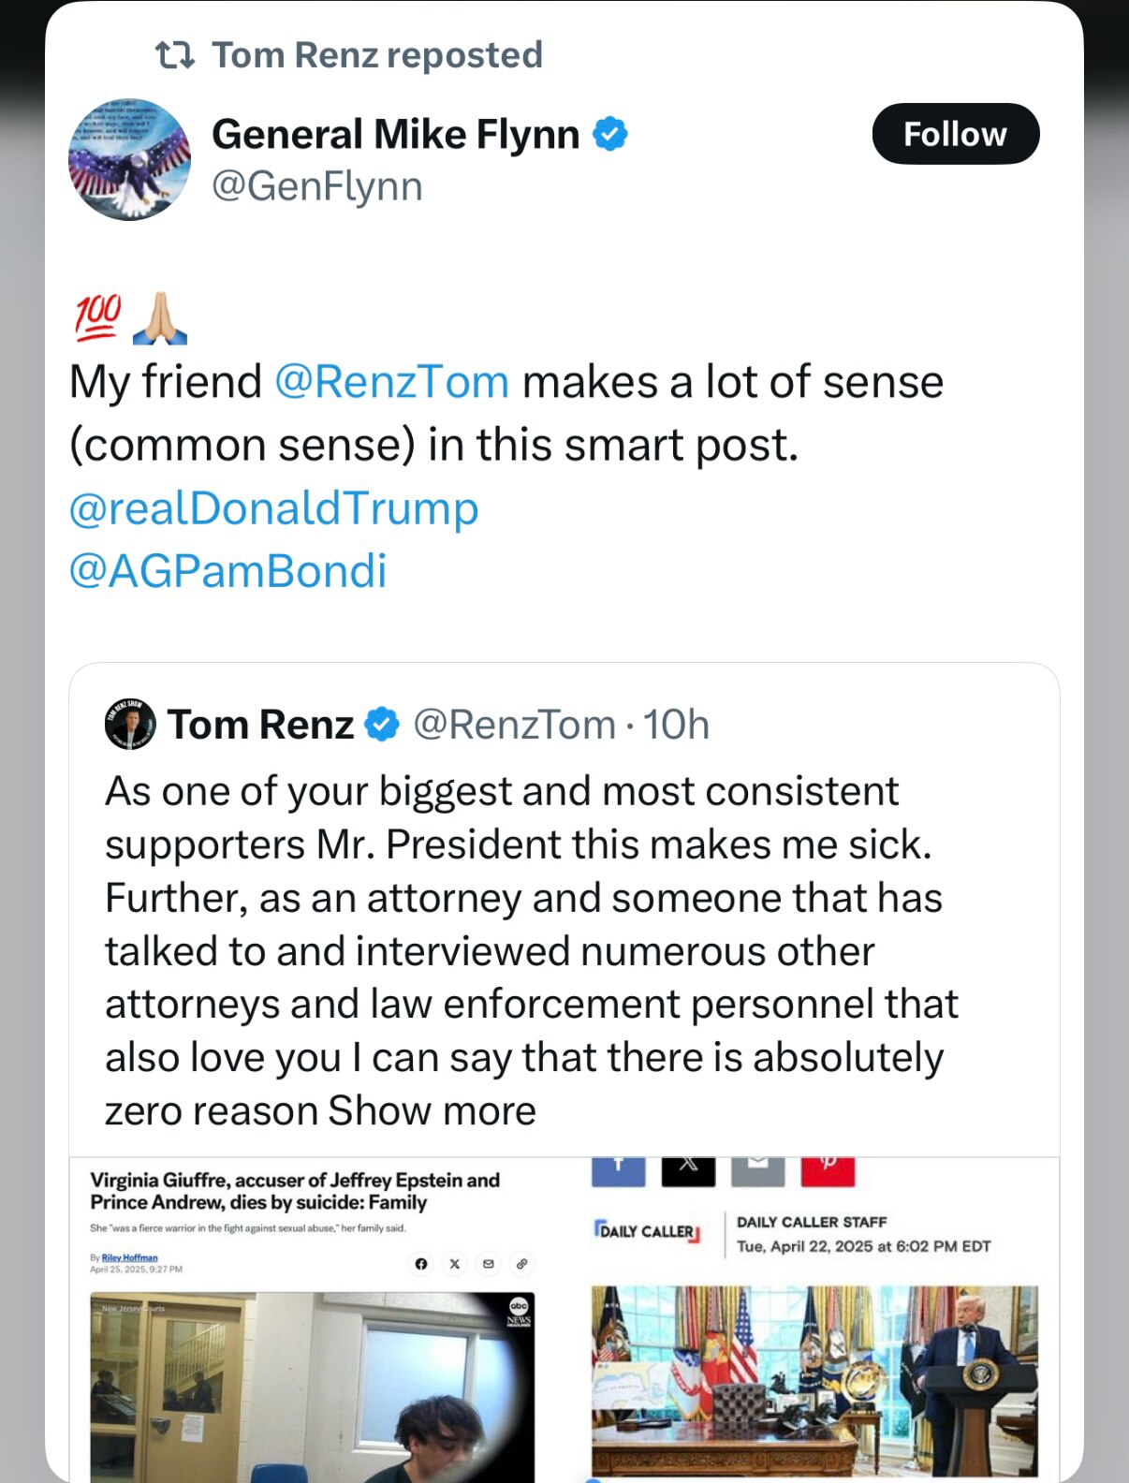Open the Virginia Giuffre ABC News image
Screen dimensions: 1129x1483
(312, 1386)
